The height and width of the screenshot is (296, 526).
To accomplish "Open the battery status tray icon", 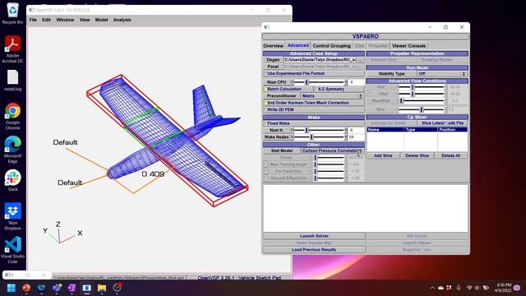I will point(486,288).
